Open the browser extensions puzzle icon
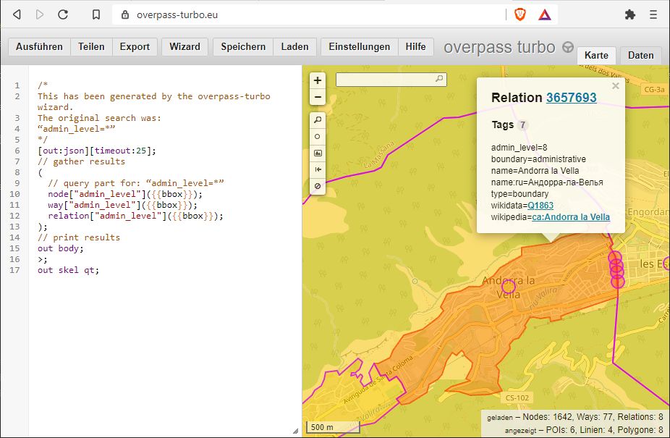670x438 pixels. click(629, 14)
